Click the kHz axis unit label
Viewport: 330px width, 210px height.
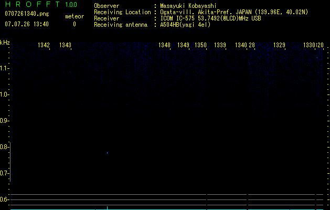pyautogui.click(x=5, y=43)
